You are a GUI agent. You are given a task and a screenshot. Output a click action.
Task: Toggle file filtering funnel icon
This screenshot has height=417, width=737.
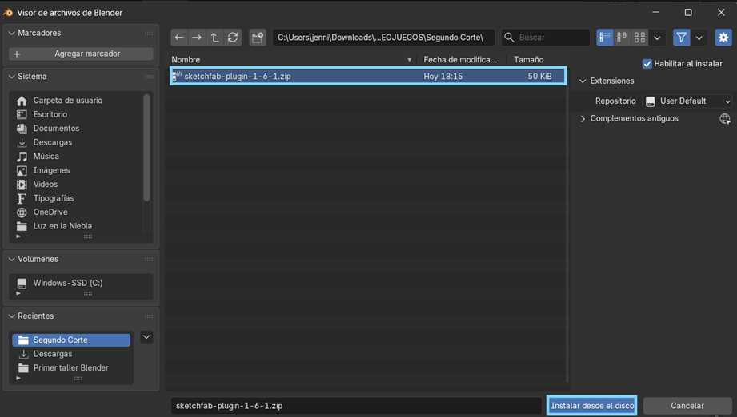[682, 38]
